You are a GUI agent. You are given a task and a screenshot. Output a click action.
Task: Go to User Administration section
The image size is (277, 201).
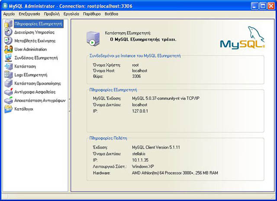pos(31,49)
